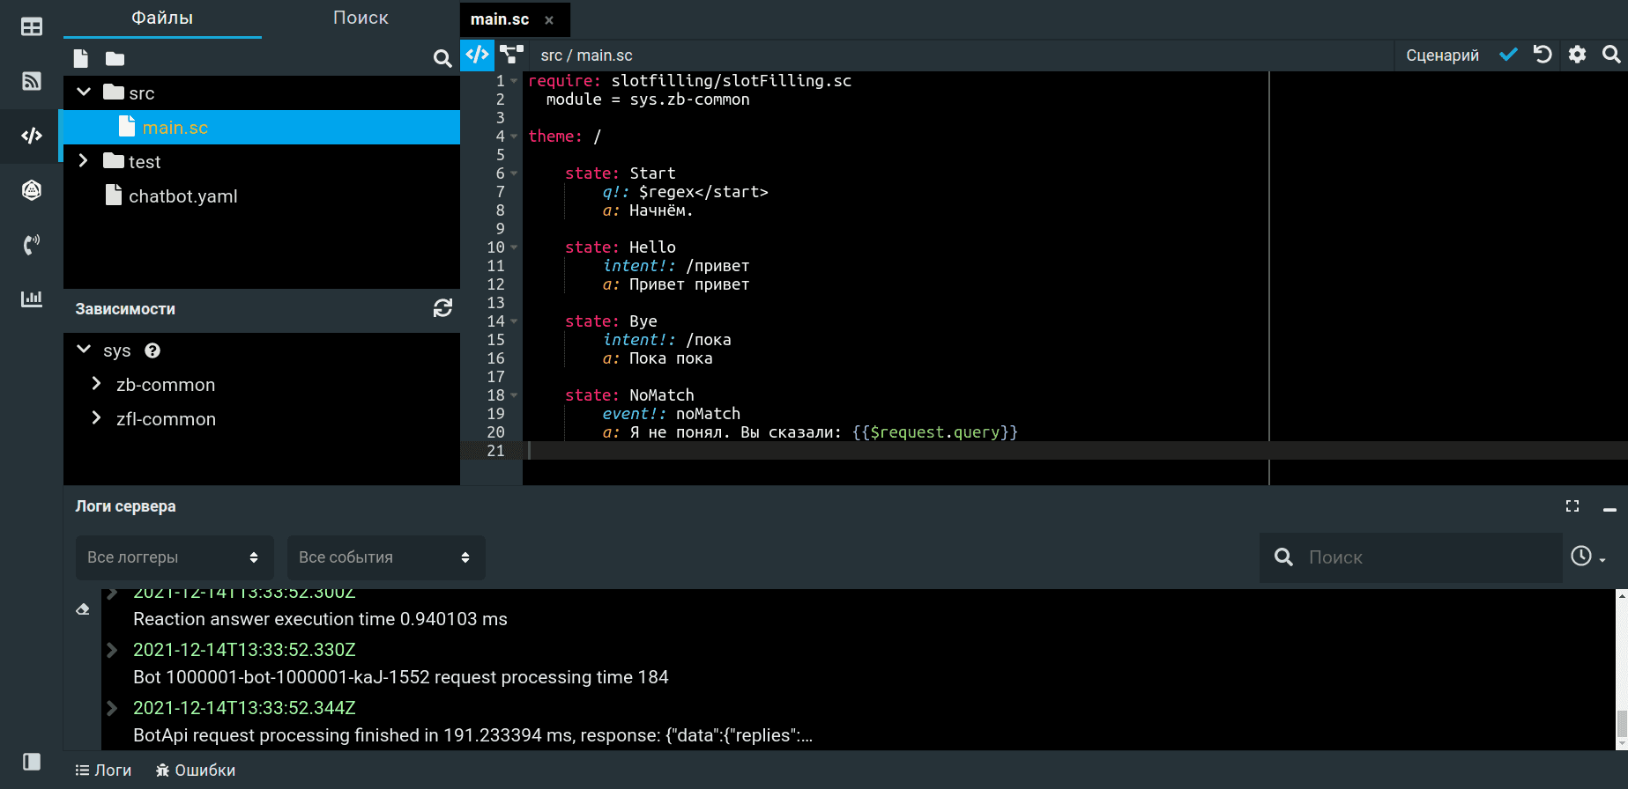
Task: Create a new file
Action: coord(81,59)
